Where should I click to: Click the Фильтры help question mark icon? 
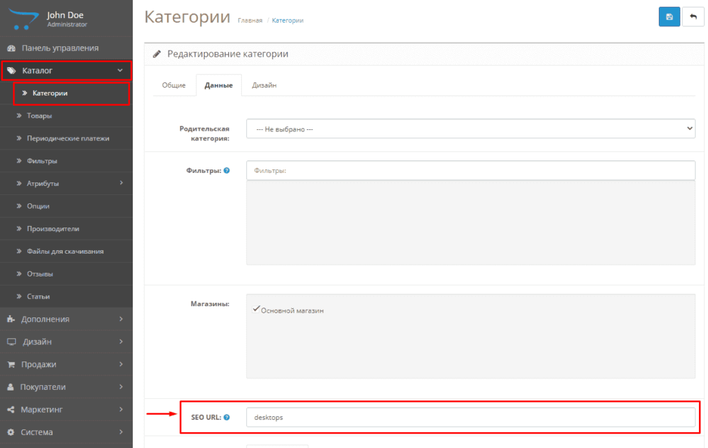tap(227, 170)
